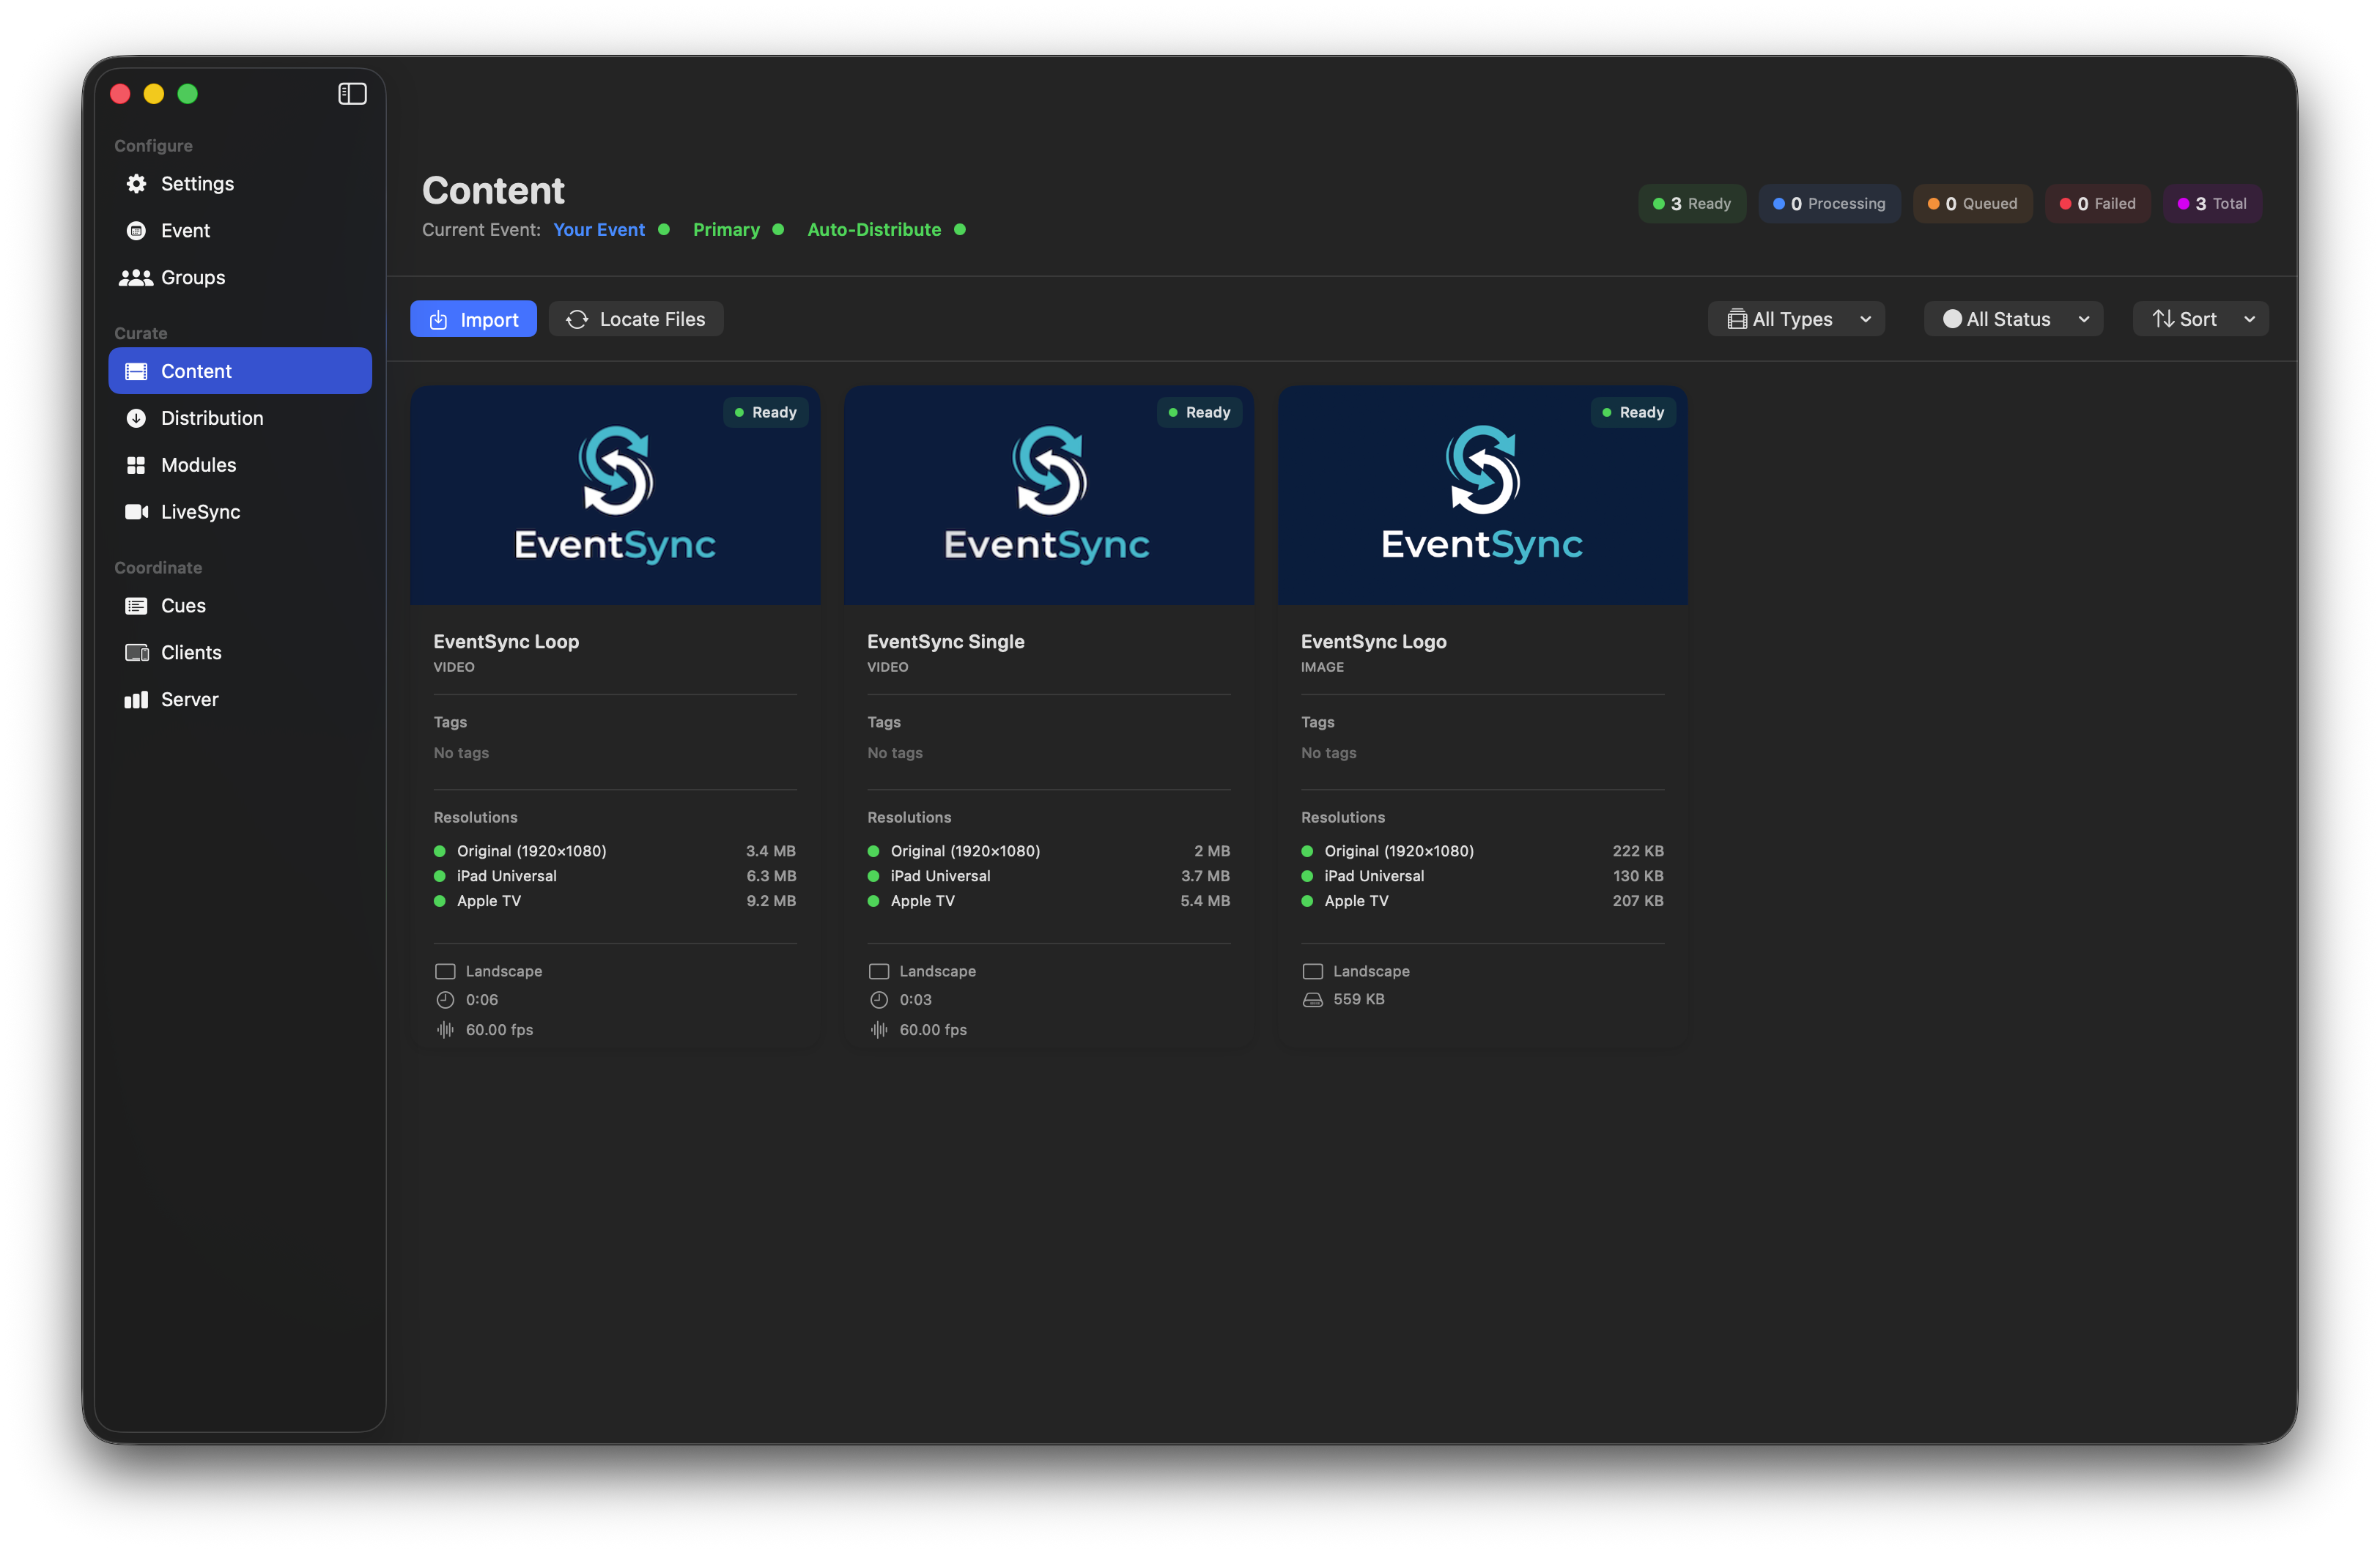2380x1553 pixels.
Task: Click the Cues list icon
Action: [137, 605]
